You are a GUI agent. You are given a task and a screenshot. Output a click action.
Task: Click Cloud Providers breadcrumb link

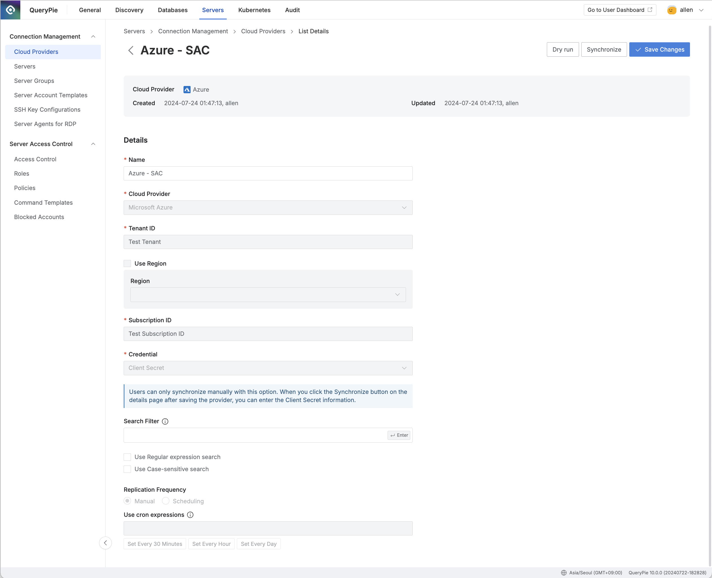263,31
